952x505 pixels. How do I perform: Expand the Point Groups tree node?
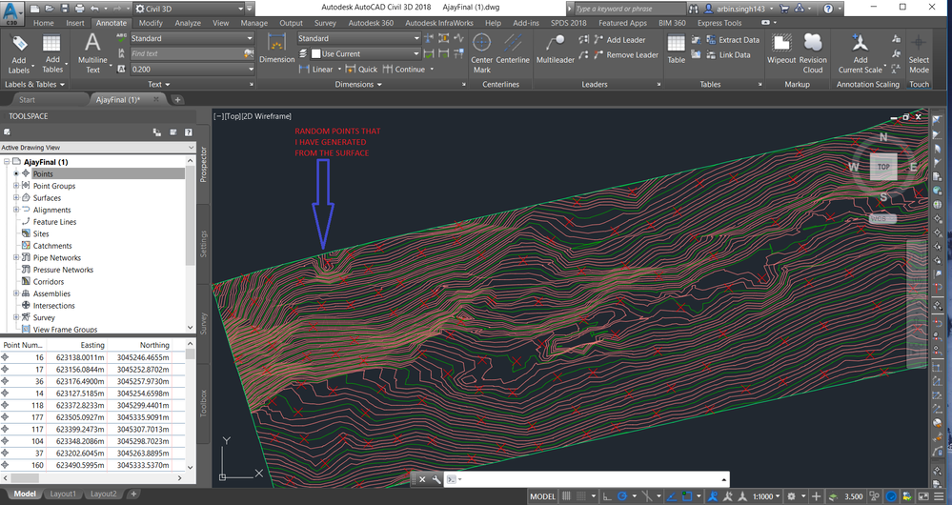(16, 186)
